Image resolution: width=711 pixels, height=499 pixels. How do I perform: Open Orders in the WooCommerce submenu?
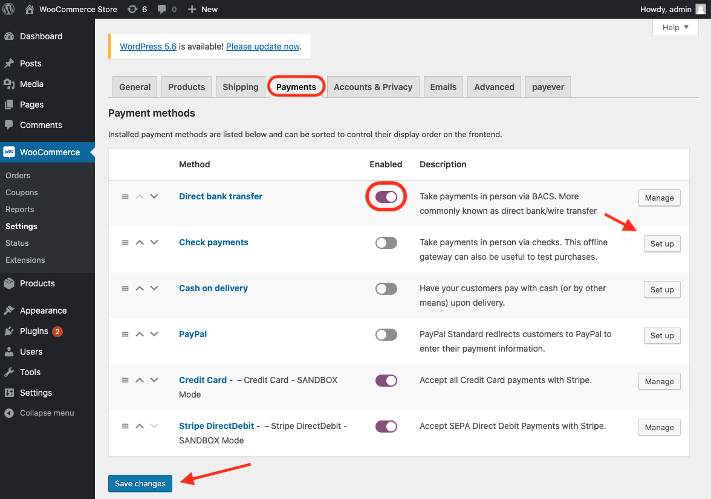[x=18, y=175]
